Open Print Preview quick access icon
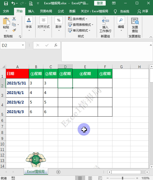This screenshot has width=153, height=180. tap(31, 4)
